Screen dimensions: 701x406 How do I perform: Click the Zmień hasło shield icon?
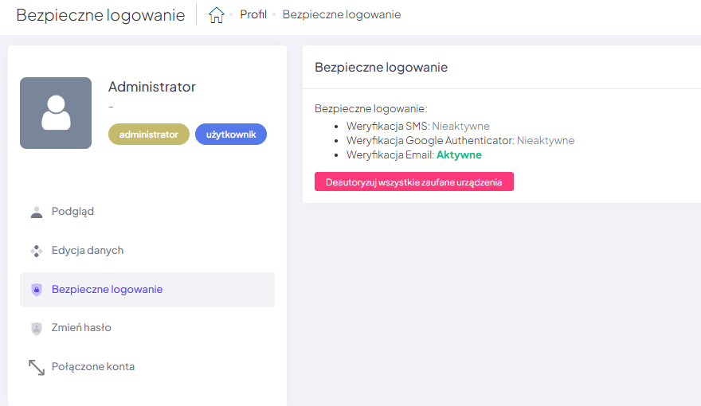point(36,328)
